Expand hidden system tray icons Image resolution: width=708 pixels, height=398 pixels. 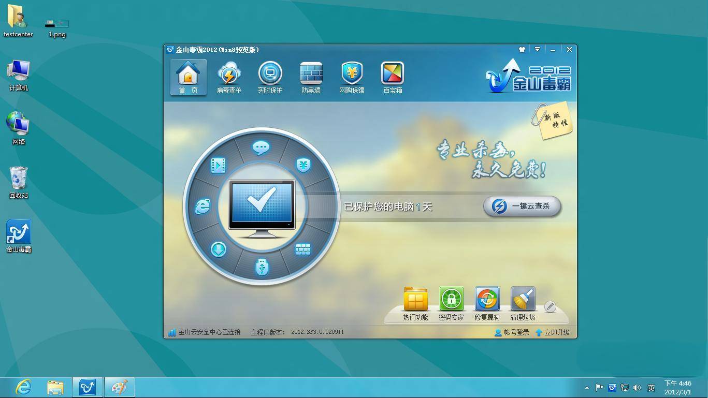(587, 388)
